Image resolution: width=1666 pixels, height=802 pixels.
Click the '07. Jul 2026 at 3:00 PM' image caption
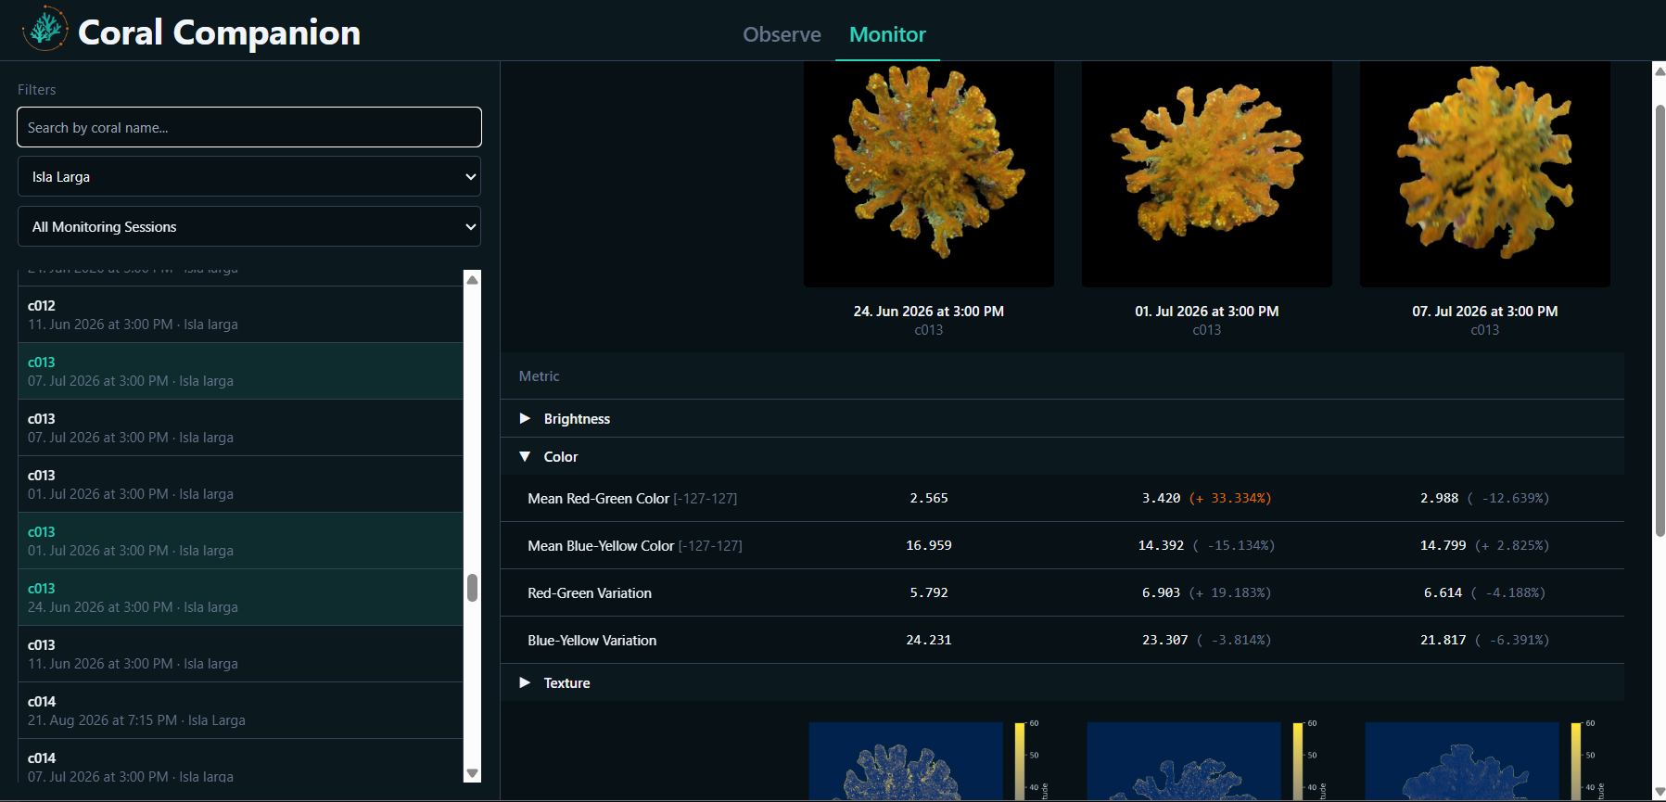[x=1485, y=312]
